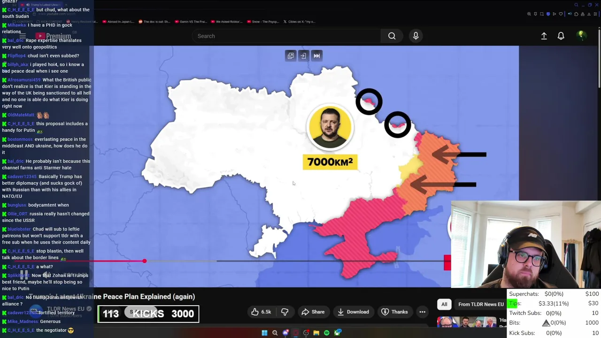Viewport: 601px width, 338px height.
Task: Switch to the "The doc is out" tab
Action: (154, 22)
